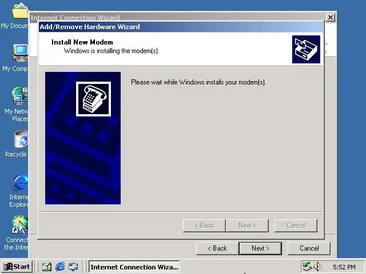The width and height of the screenshot is (366, 274).
Task: Click the Start button
Action: [x=17, y=267]
